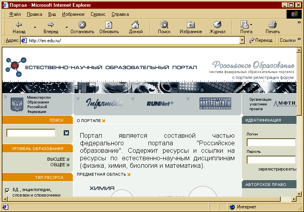Submit search with the arrow button

pos(66,133)
